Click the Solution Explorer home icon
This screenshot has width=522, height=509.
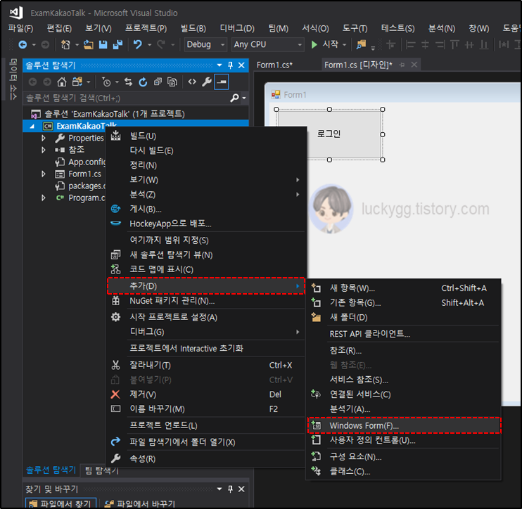pyautogui.click(x=62, y=82)
